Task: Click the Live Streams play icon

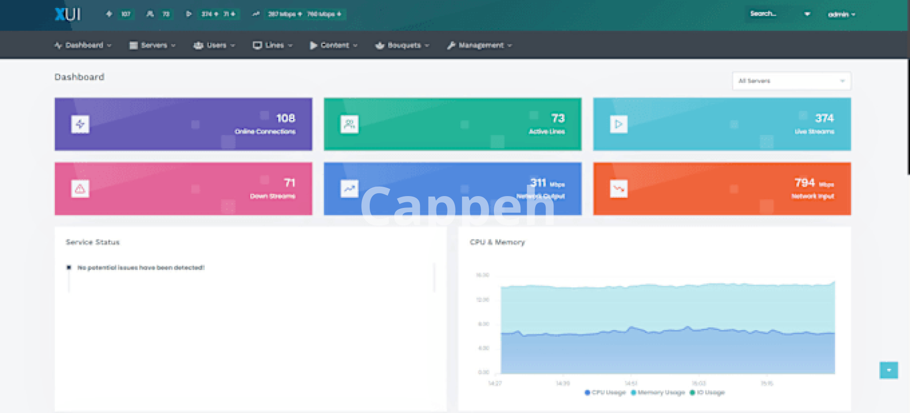Action: (619, 124)
